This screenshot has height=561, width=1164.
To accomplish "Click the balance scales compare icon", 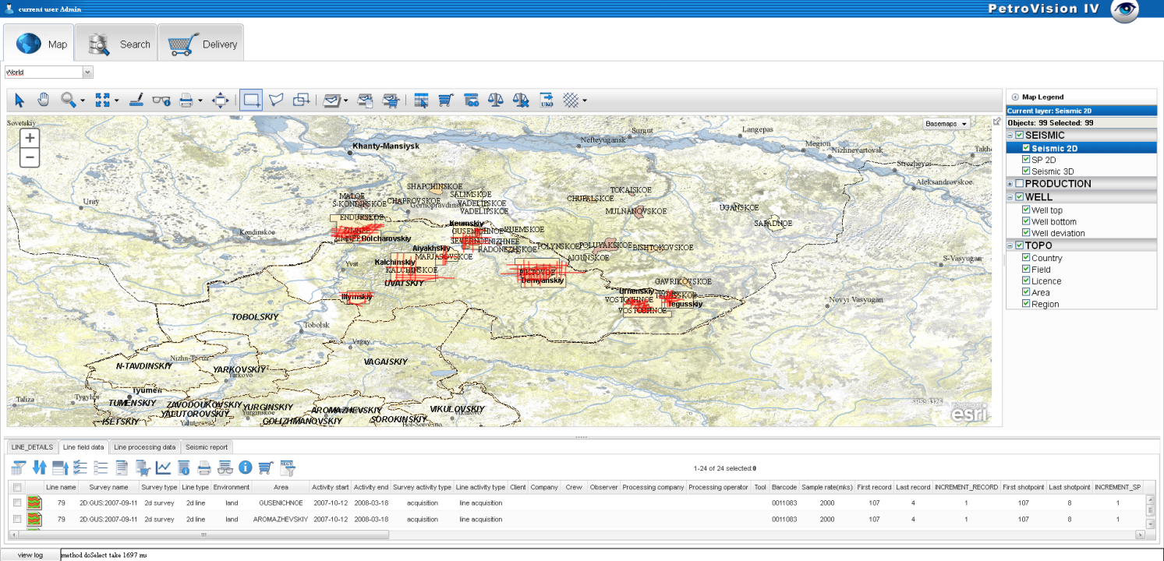I will pos(496,100).
